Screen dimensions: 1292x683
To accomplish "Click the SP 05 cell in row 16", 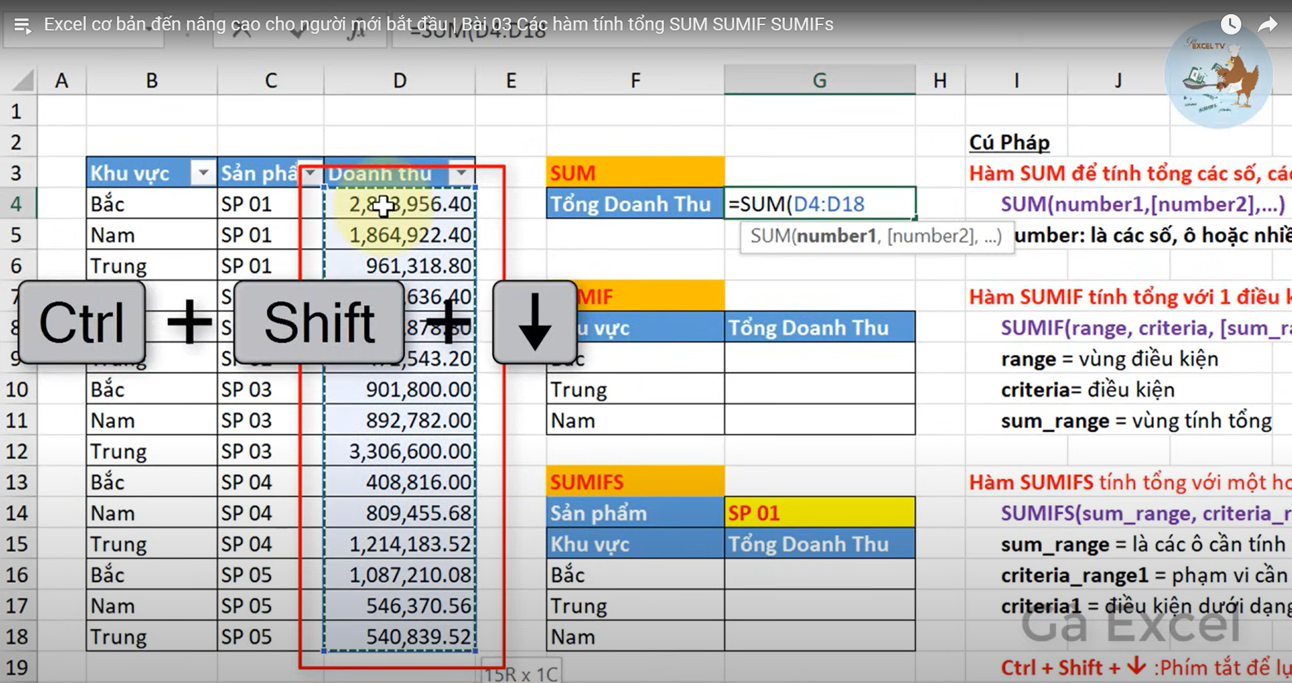I will (x=270, y=575).
